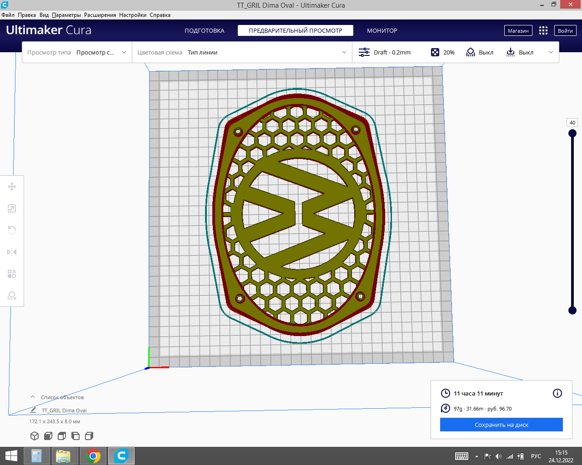This screenshot has height=465, width=582.
Task: Click the Draft - 0.2mm profile label
Action: 392,52
